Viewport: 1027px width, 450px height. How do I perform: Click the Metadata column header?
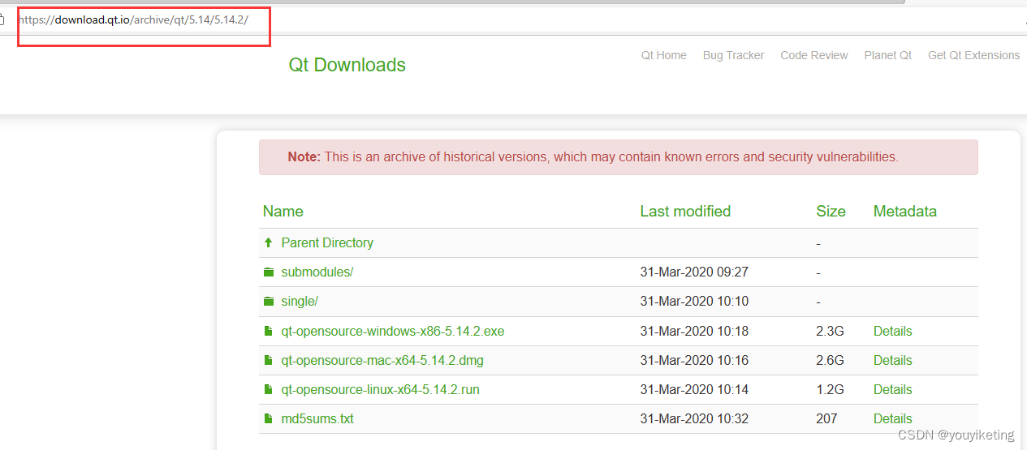tap(905, 212)
